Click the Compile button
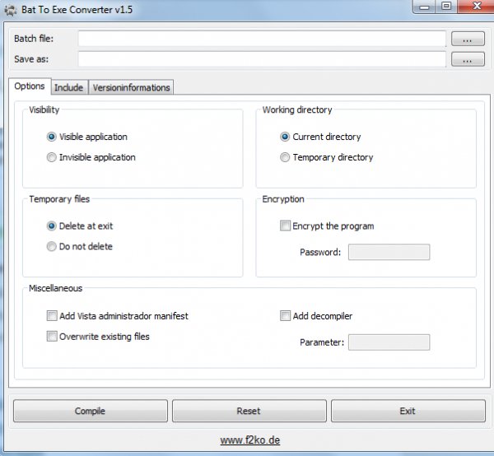Screen dimensions: 494x456 tap(90, 411)
